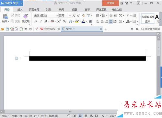Decrease font size with A- icon
Viewport: 162px width, 118px height.
coord(78,16)
